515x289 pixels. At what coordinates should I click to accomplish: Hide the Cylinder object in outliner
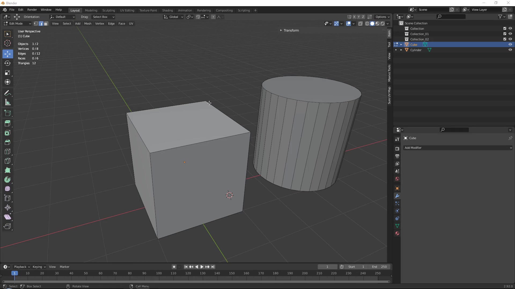click(510, 50)
